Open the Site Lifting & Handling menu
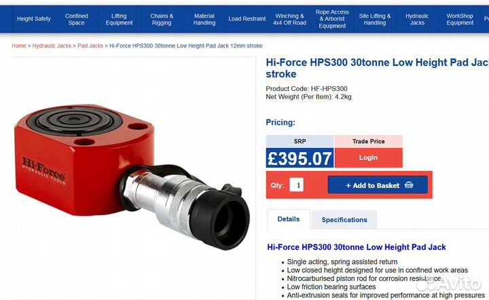Image resolution: width=489 pixels, height=300 pixels. [x=375, y=19]
